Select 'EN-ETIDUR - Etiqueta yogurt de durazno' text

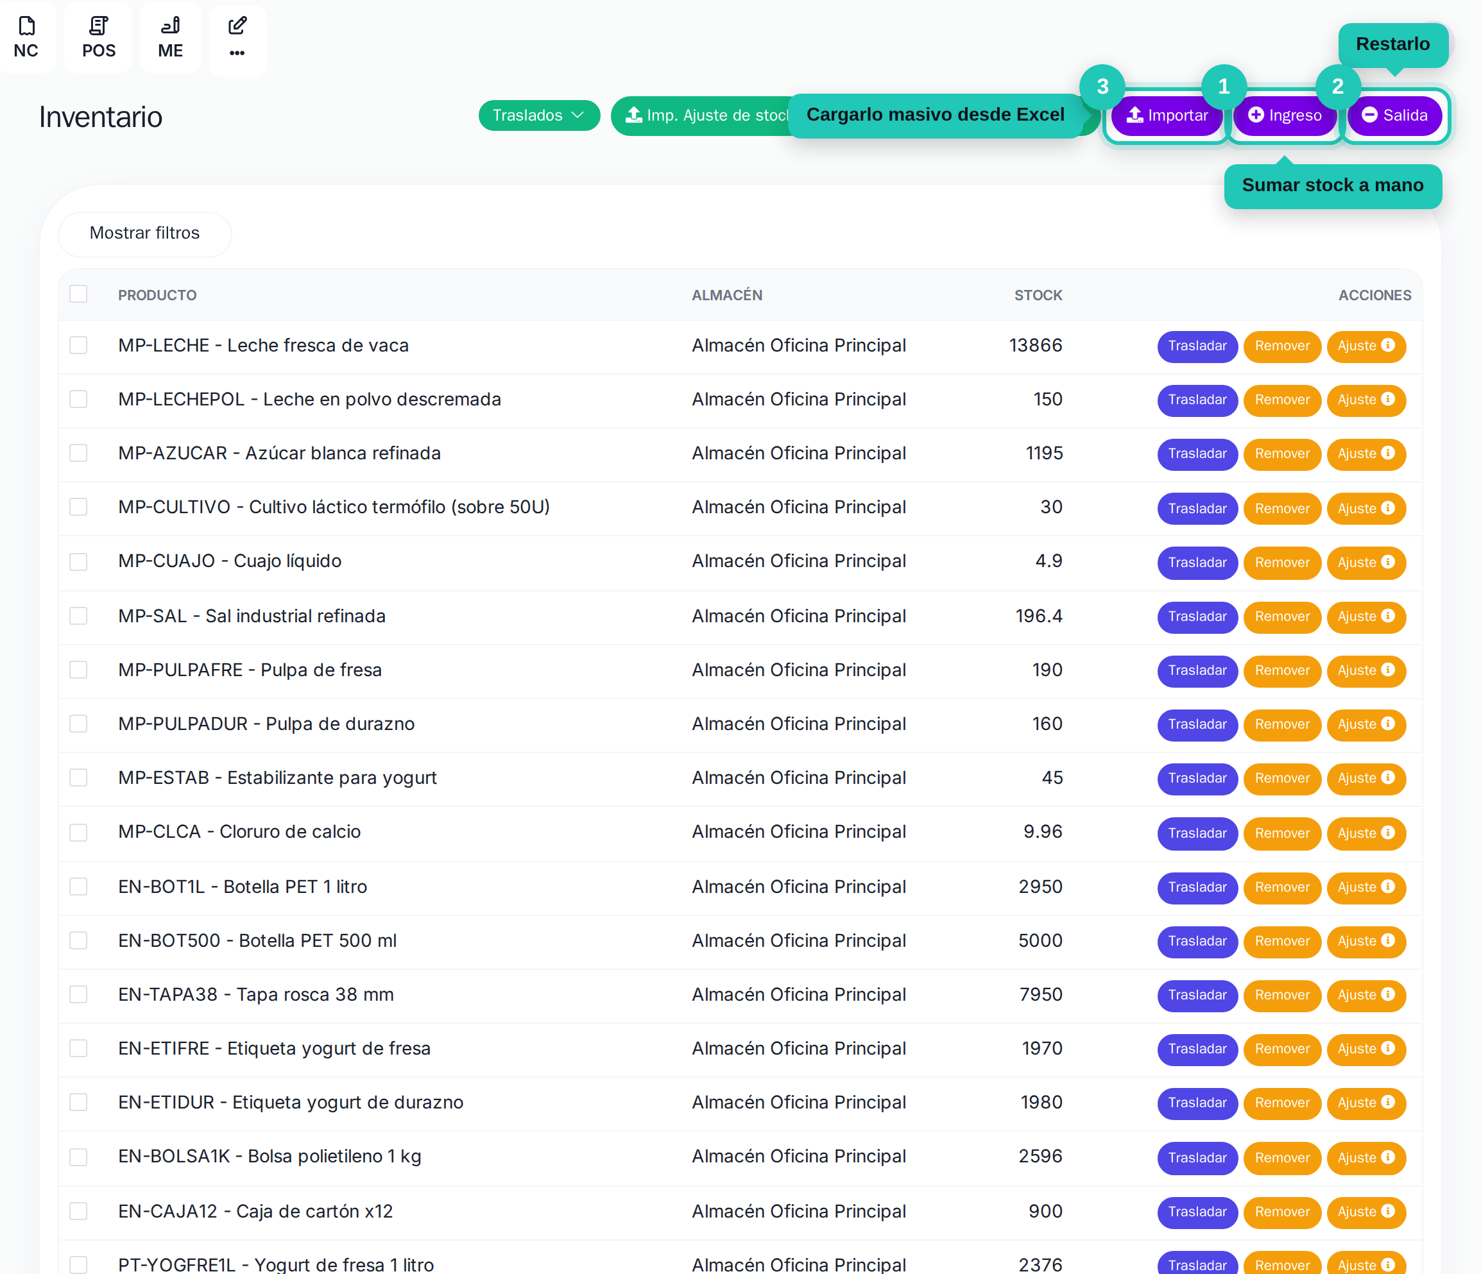click(290, 1103)
